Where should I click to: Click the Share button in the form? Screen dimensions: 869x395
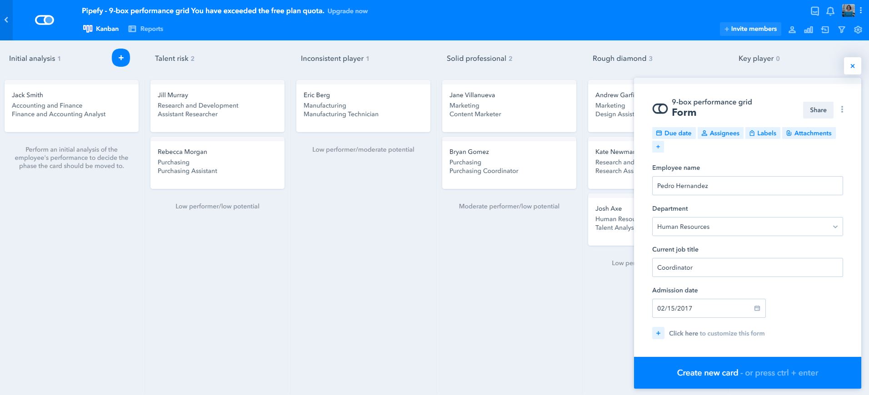[x=818, y=110]
